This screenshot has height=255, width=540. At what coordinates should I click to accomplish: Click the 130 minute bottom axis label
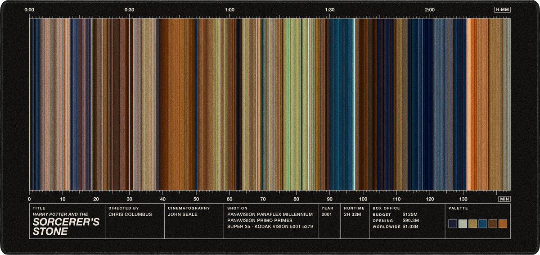click(x=463, y=199)
